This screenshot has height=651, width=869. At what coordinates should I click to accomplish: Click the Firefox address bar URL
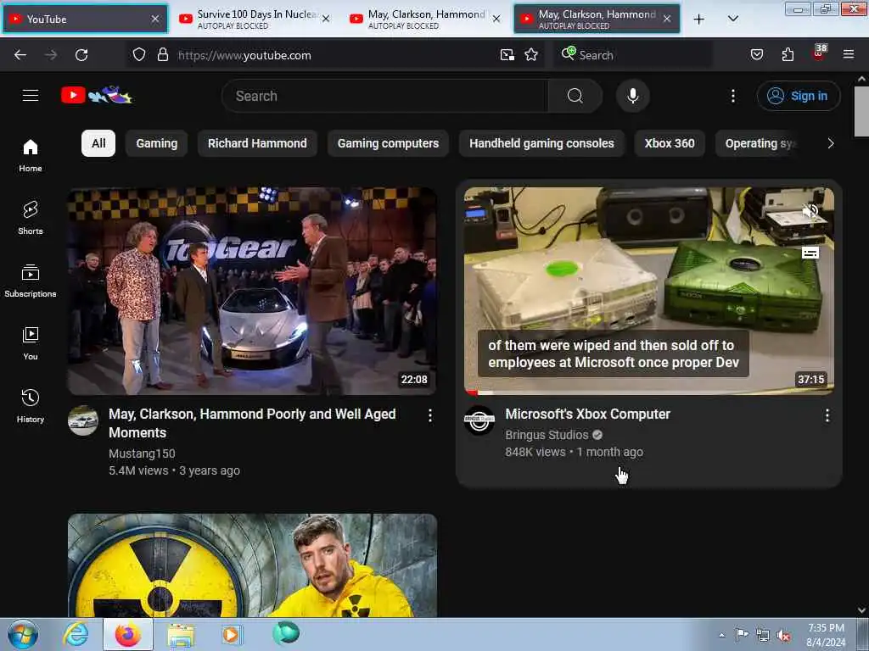244,55
